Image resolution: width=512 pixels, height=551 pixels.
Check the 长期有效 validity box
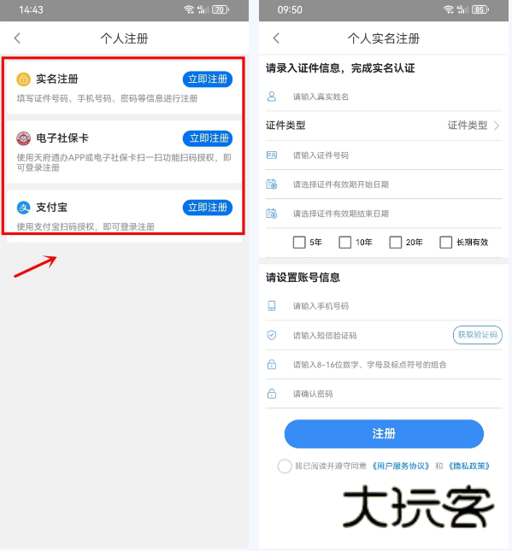point(446,242)
